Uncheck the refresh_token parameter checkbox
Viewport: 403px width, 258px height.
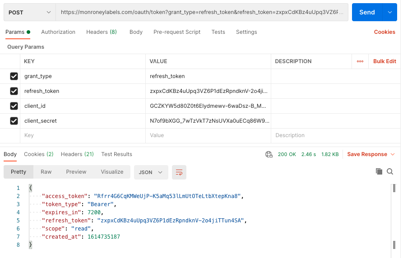coord(14,91)
